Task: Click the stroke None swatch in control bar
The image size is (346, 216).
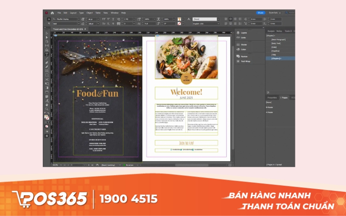Action: 179,24
